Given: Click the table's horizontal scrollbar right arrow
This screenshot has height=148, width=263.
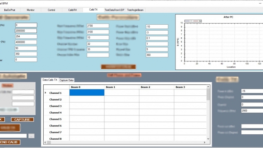Looking at the screenshot, I should click(205, 142).
